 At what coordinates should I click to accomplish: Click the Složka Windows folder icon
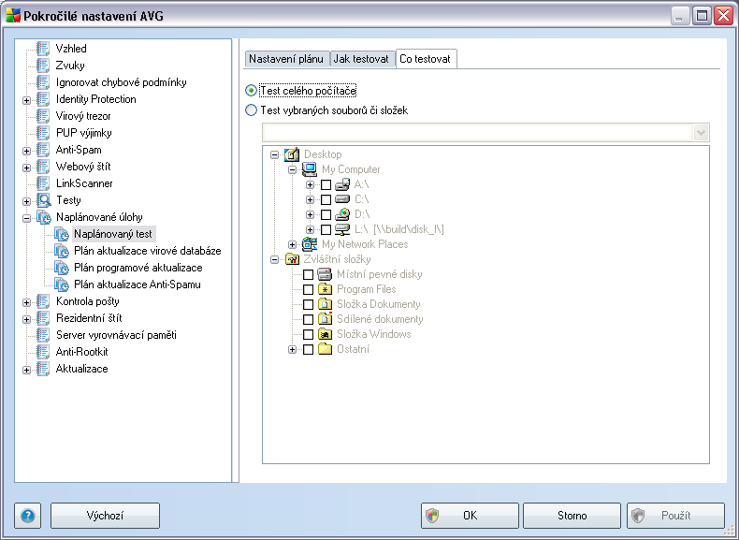(x=325, y=334)
